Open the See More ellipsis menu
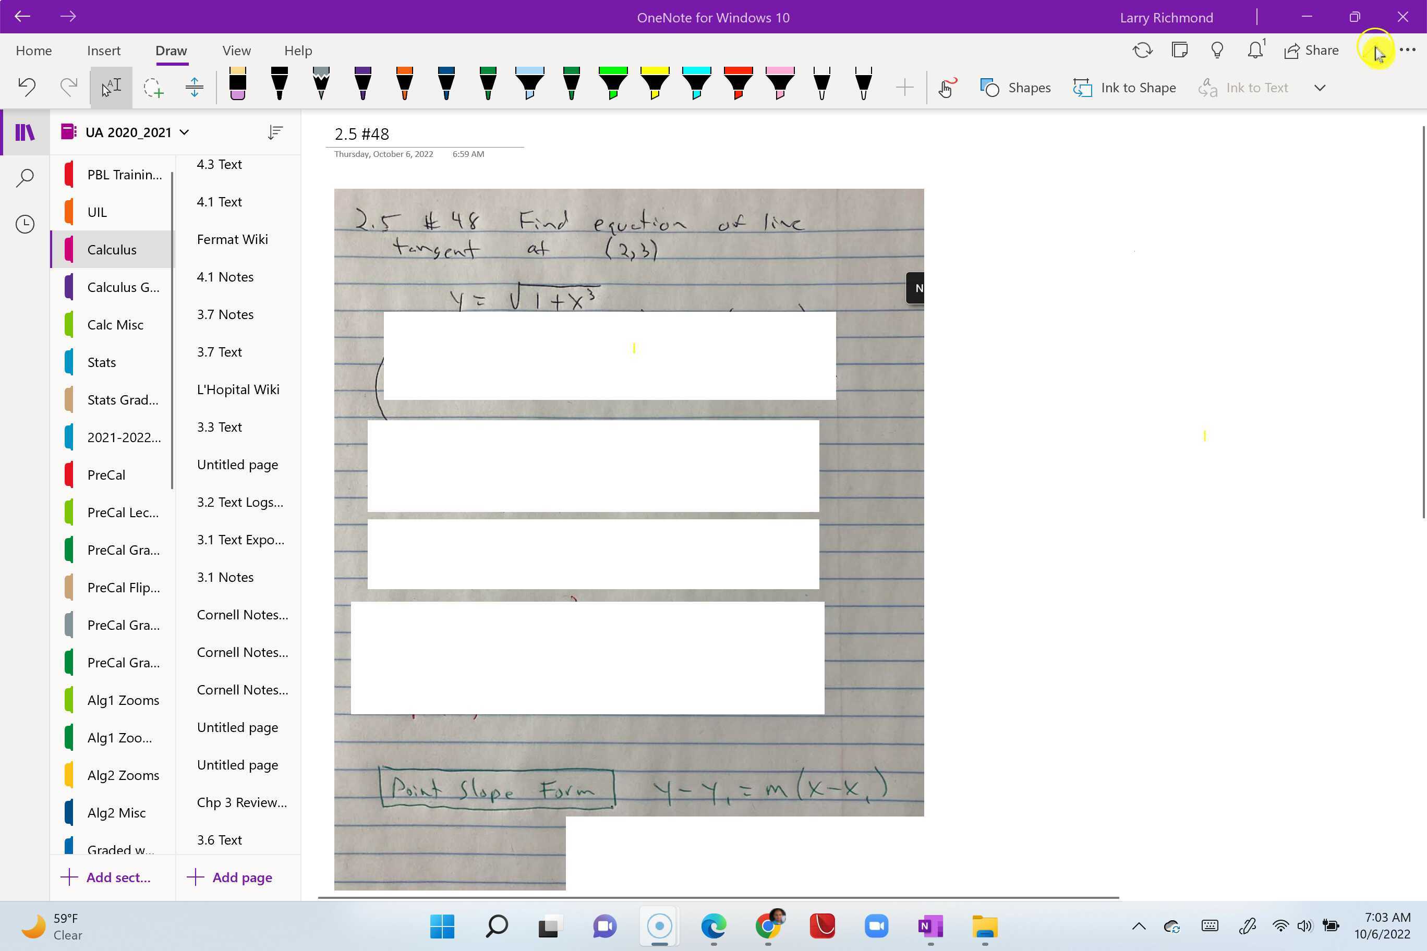The height and width of the screenshot is (951, 1427). point(1408,51)
